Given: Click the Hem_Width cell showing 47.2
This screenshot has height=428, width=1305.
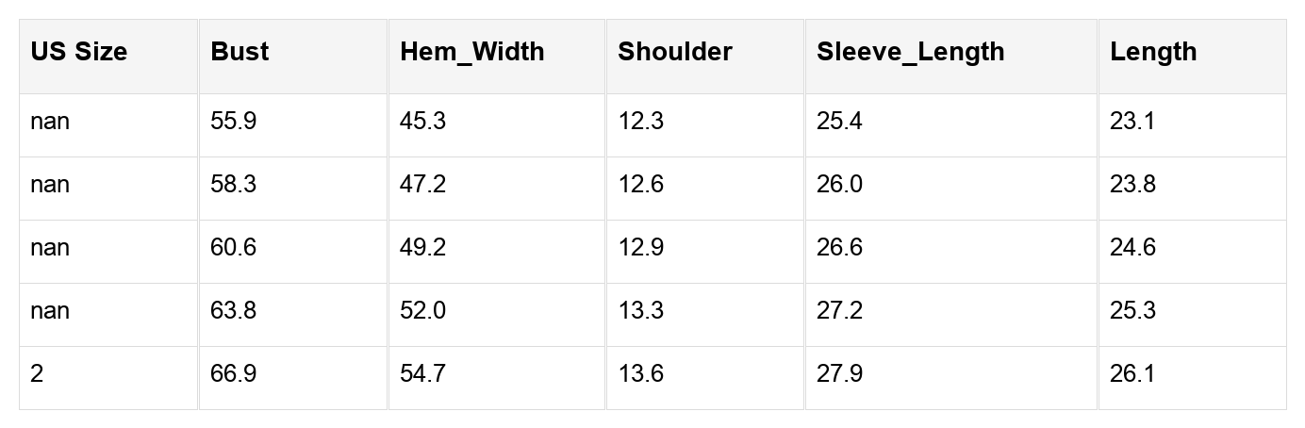Looking at the screenshot, I should tap(422, 184).
